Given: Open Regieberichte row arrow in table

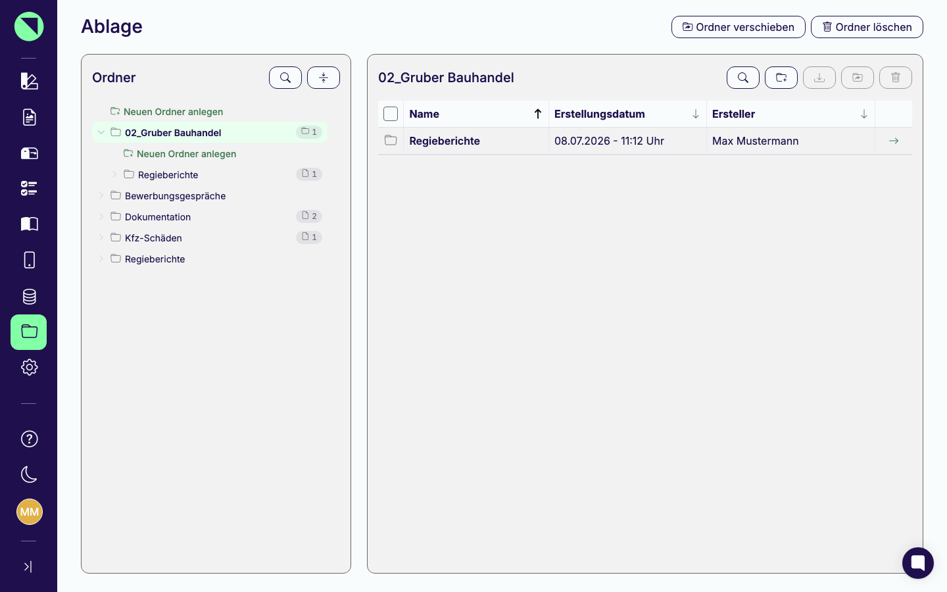Looking at the screenshot, I should [x=894, y=141].
